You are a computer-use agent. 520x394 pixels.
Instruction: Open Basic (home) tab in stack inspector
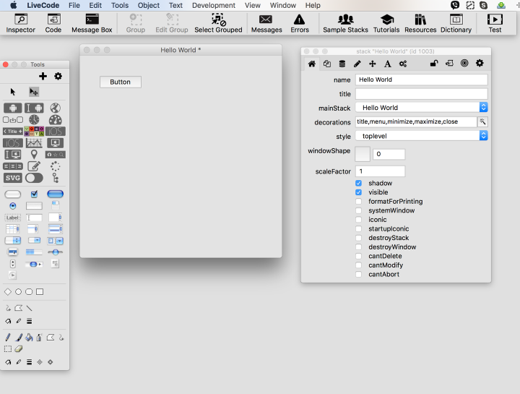pos(312,64)
